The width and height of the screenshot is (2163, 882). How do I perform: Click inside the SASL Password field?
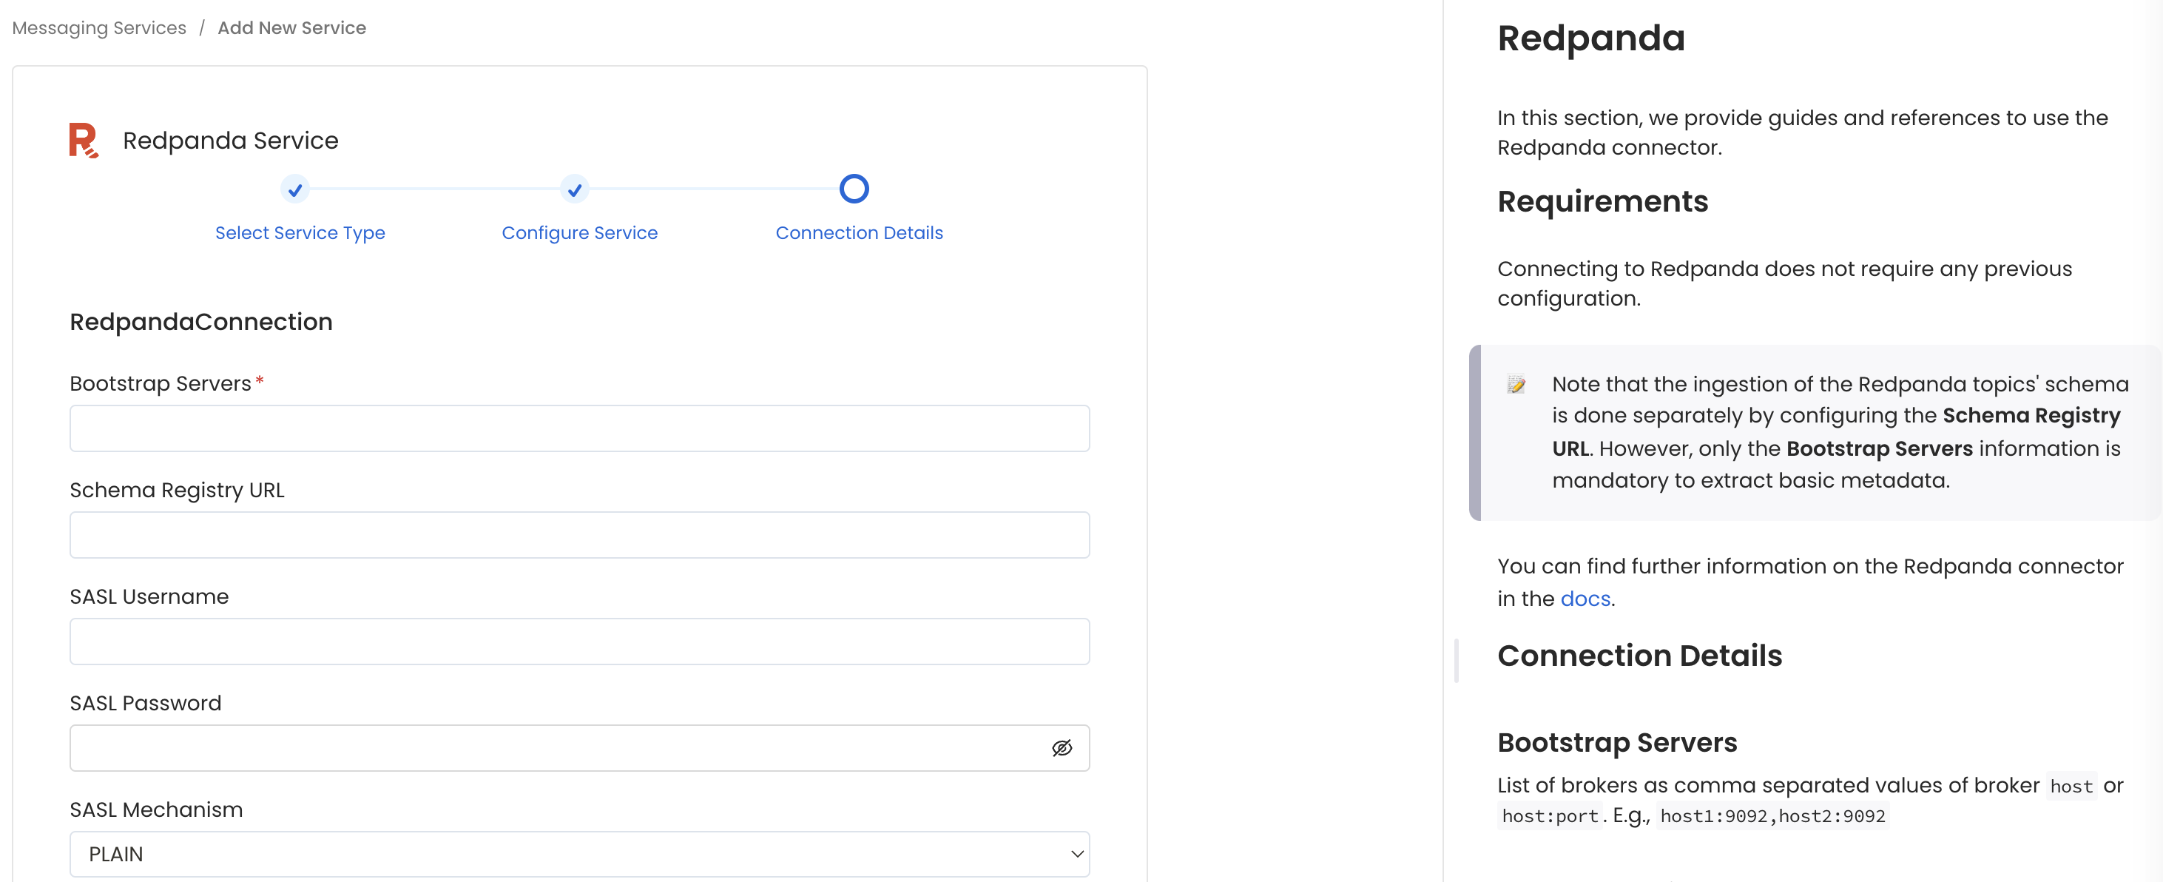pos(546,747)
